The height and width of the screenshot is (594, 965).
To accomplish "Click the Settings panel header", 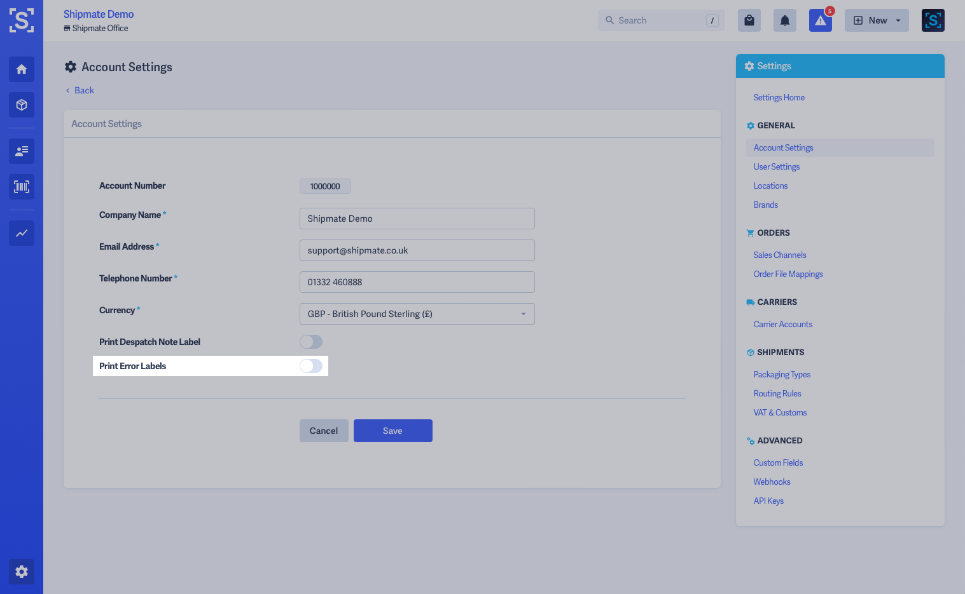I will tap(840, 66).
